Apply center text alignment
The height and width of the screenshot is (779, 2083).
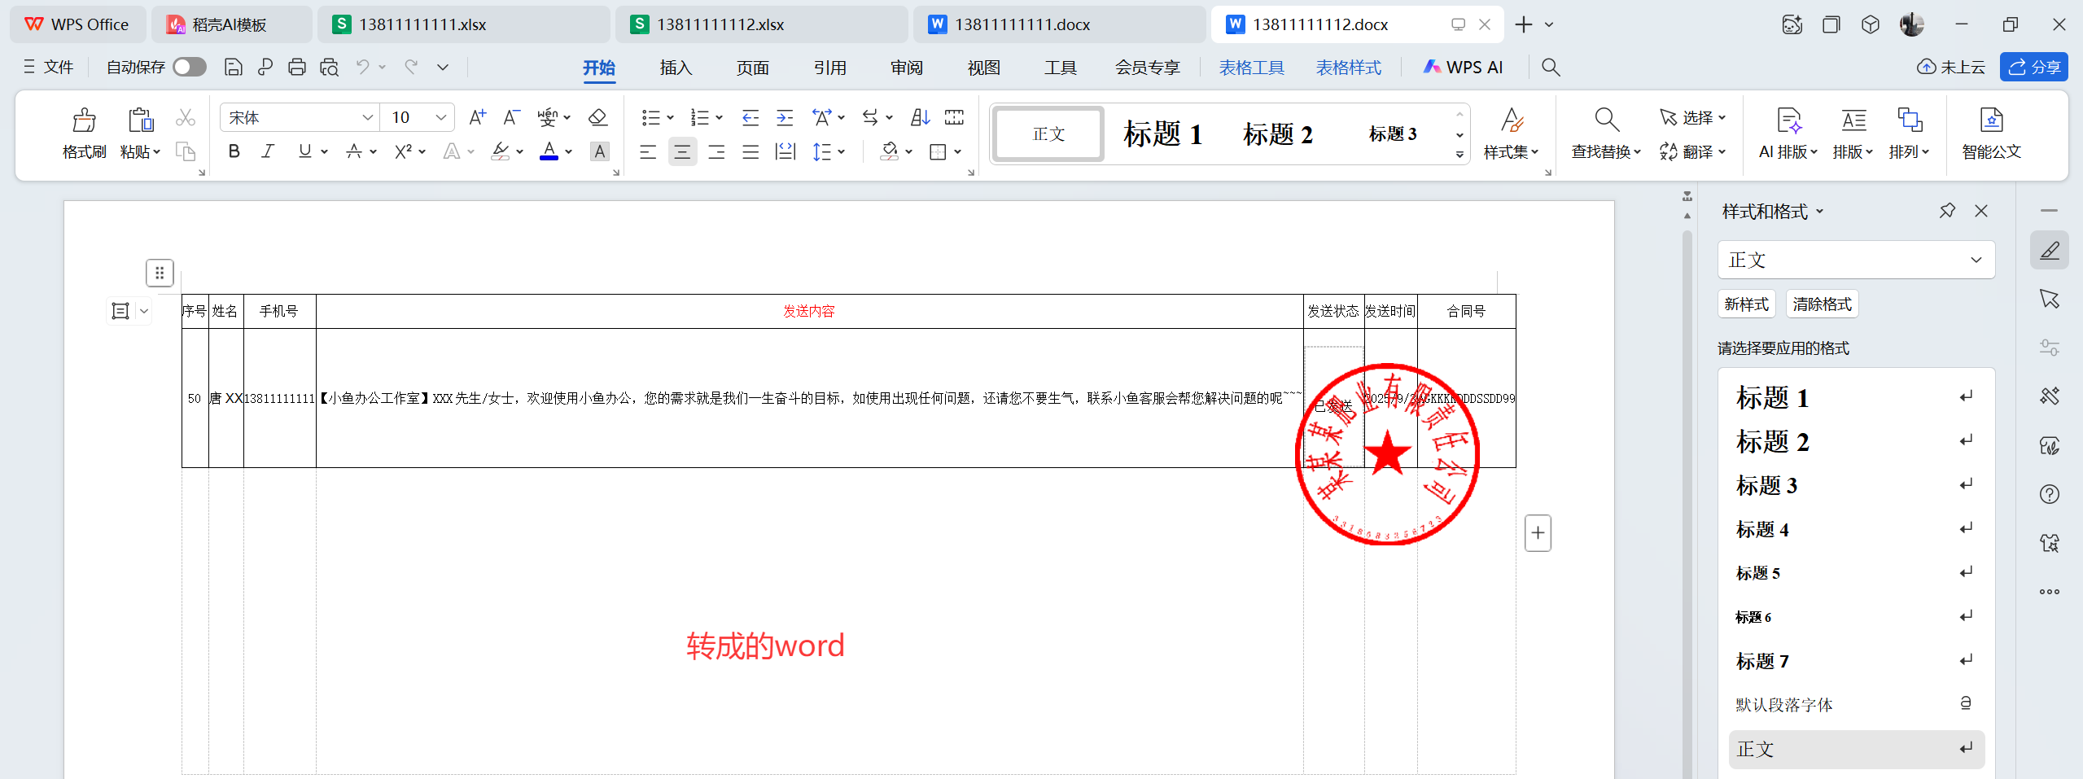pyautogui.click(x=682, y=152)
